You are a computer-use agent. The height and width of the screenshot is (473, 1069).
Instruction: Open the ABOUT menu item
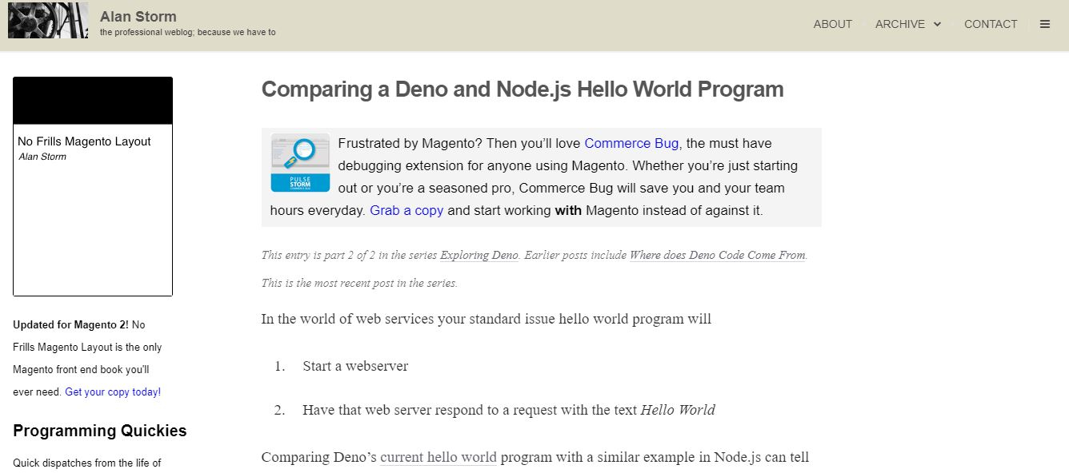click(832, 24)
